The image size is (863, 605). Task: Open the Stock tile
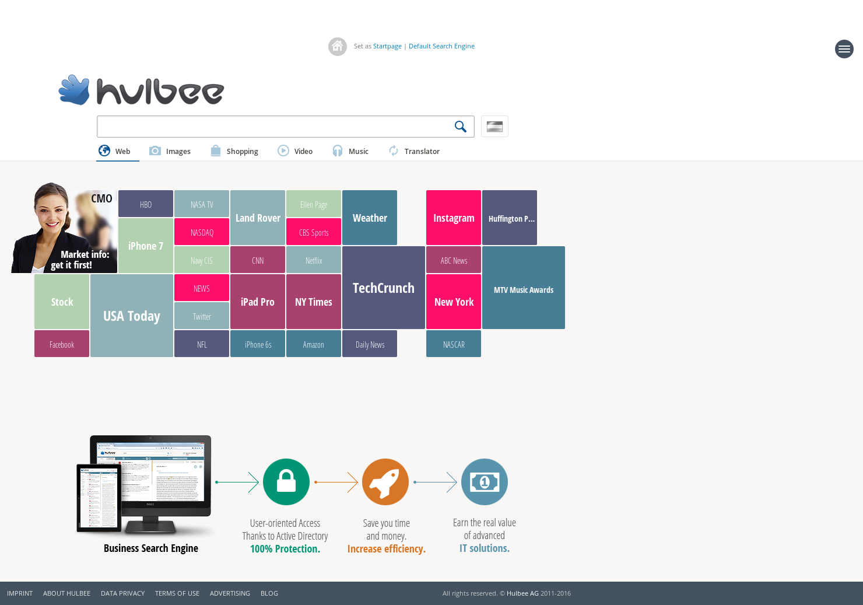(x=62, y=302)
